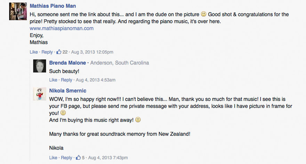Open the Mathias Piano Man name link
306x164 pixels.
click(53, 6)
